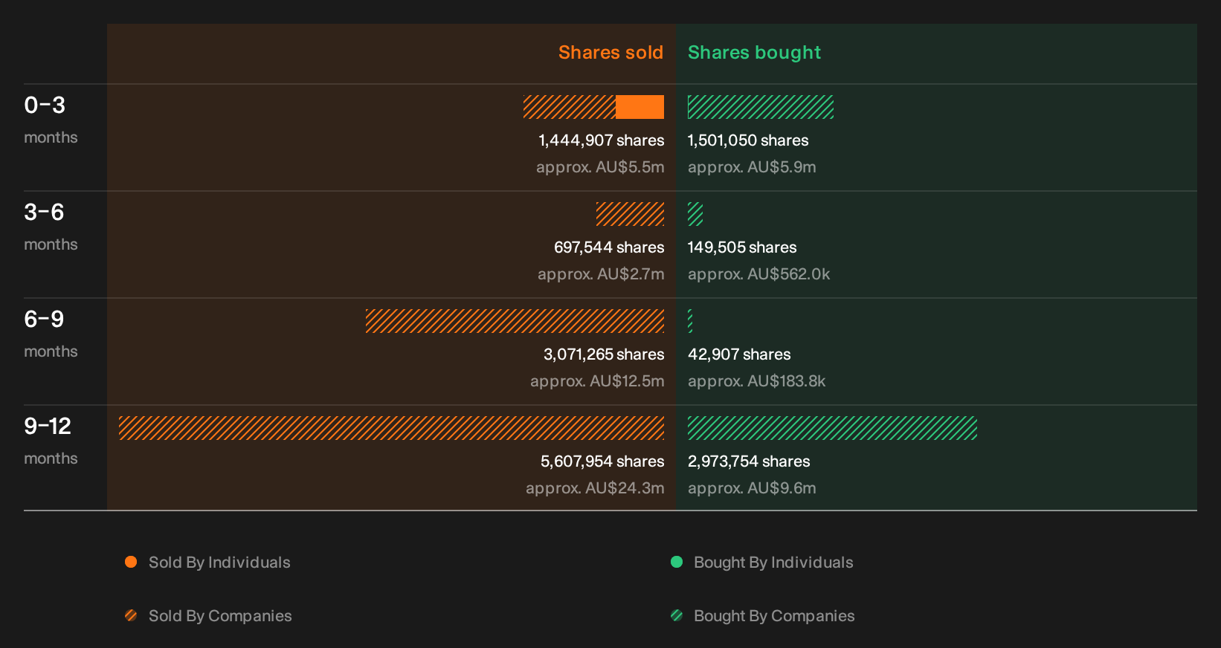Image resolution: width=1221 pixels, height=648 pixels.
Task: Click the 2,973,754 shares bought value
Action: point(749,461)
